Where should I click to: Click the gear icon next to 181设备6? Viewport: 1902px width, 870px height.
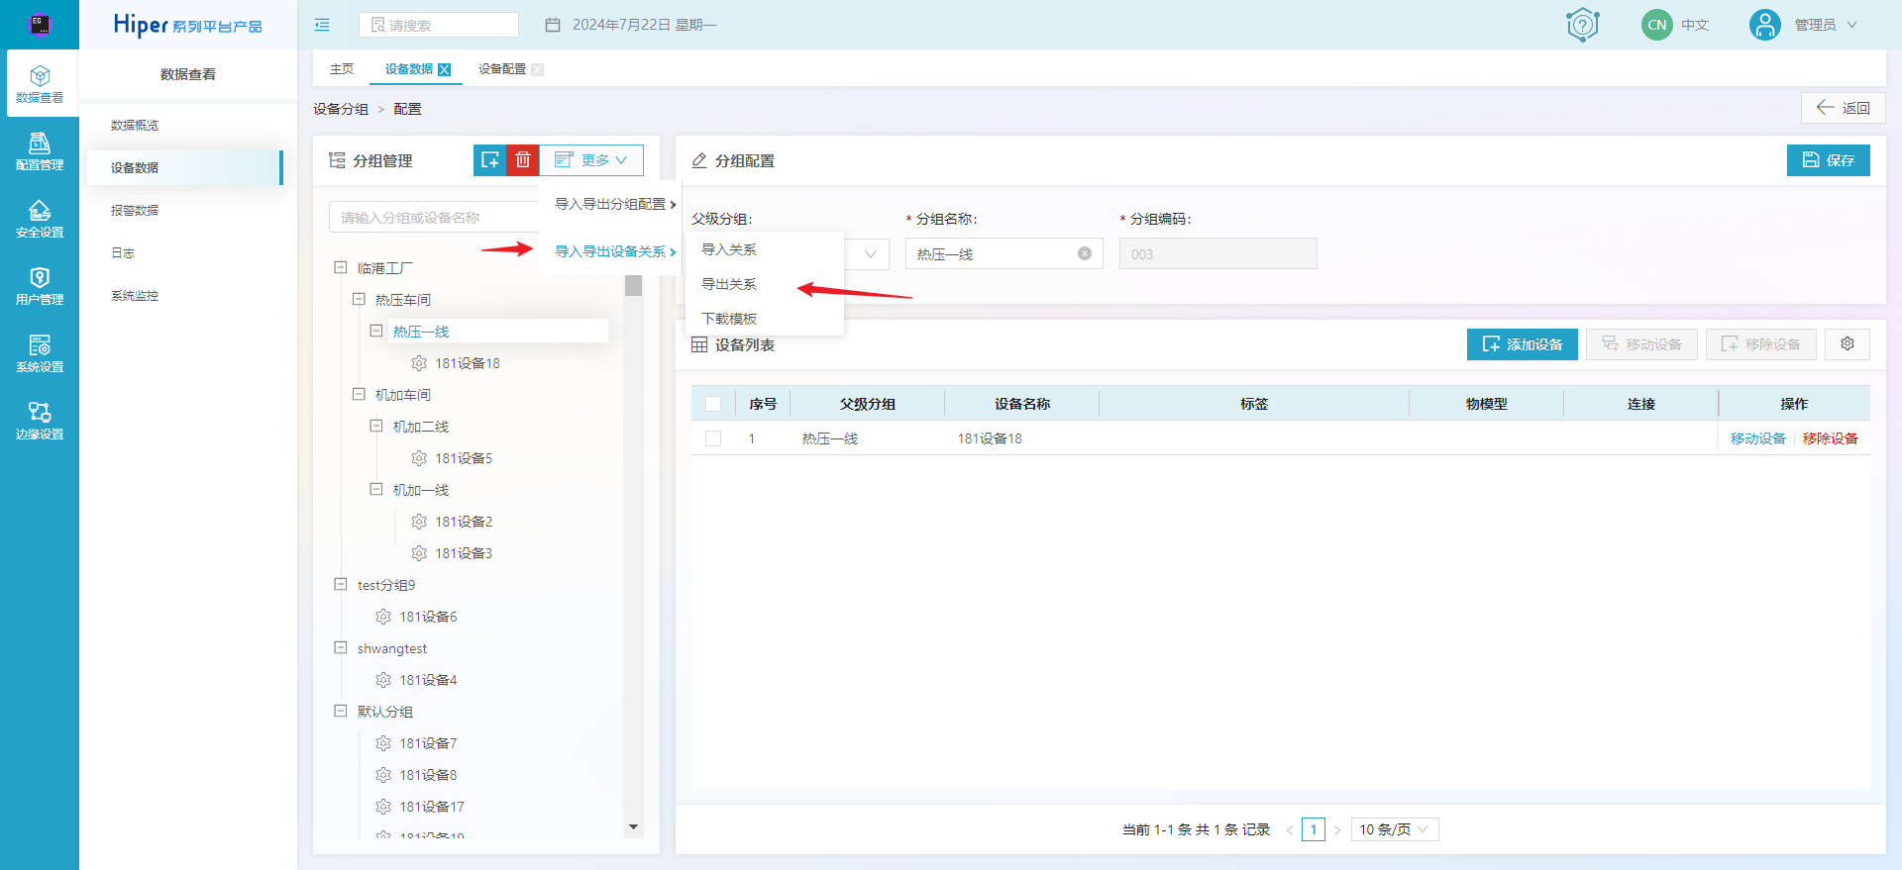pyautogui.click(x=383, y=617)
